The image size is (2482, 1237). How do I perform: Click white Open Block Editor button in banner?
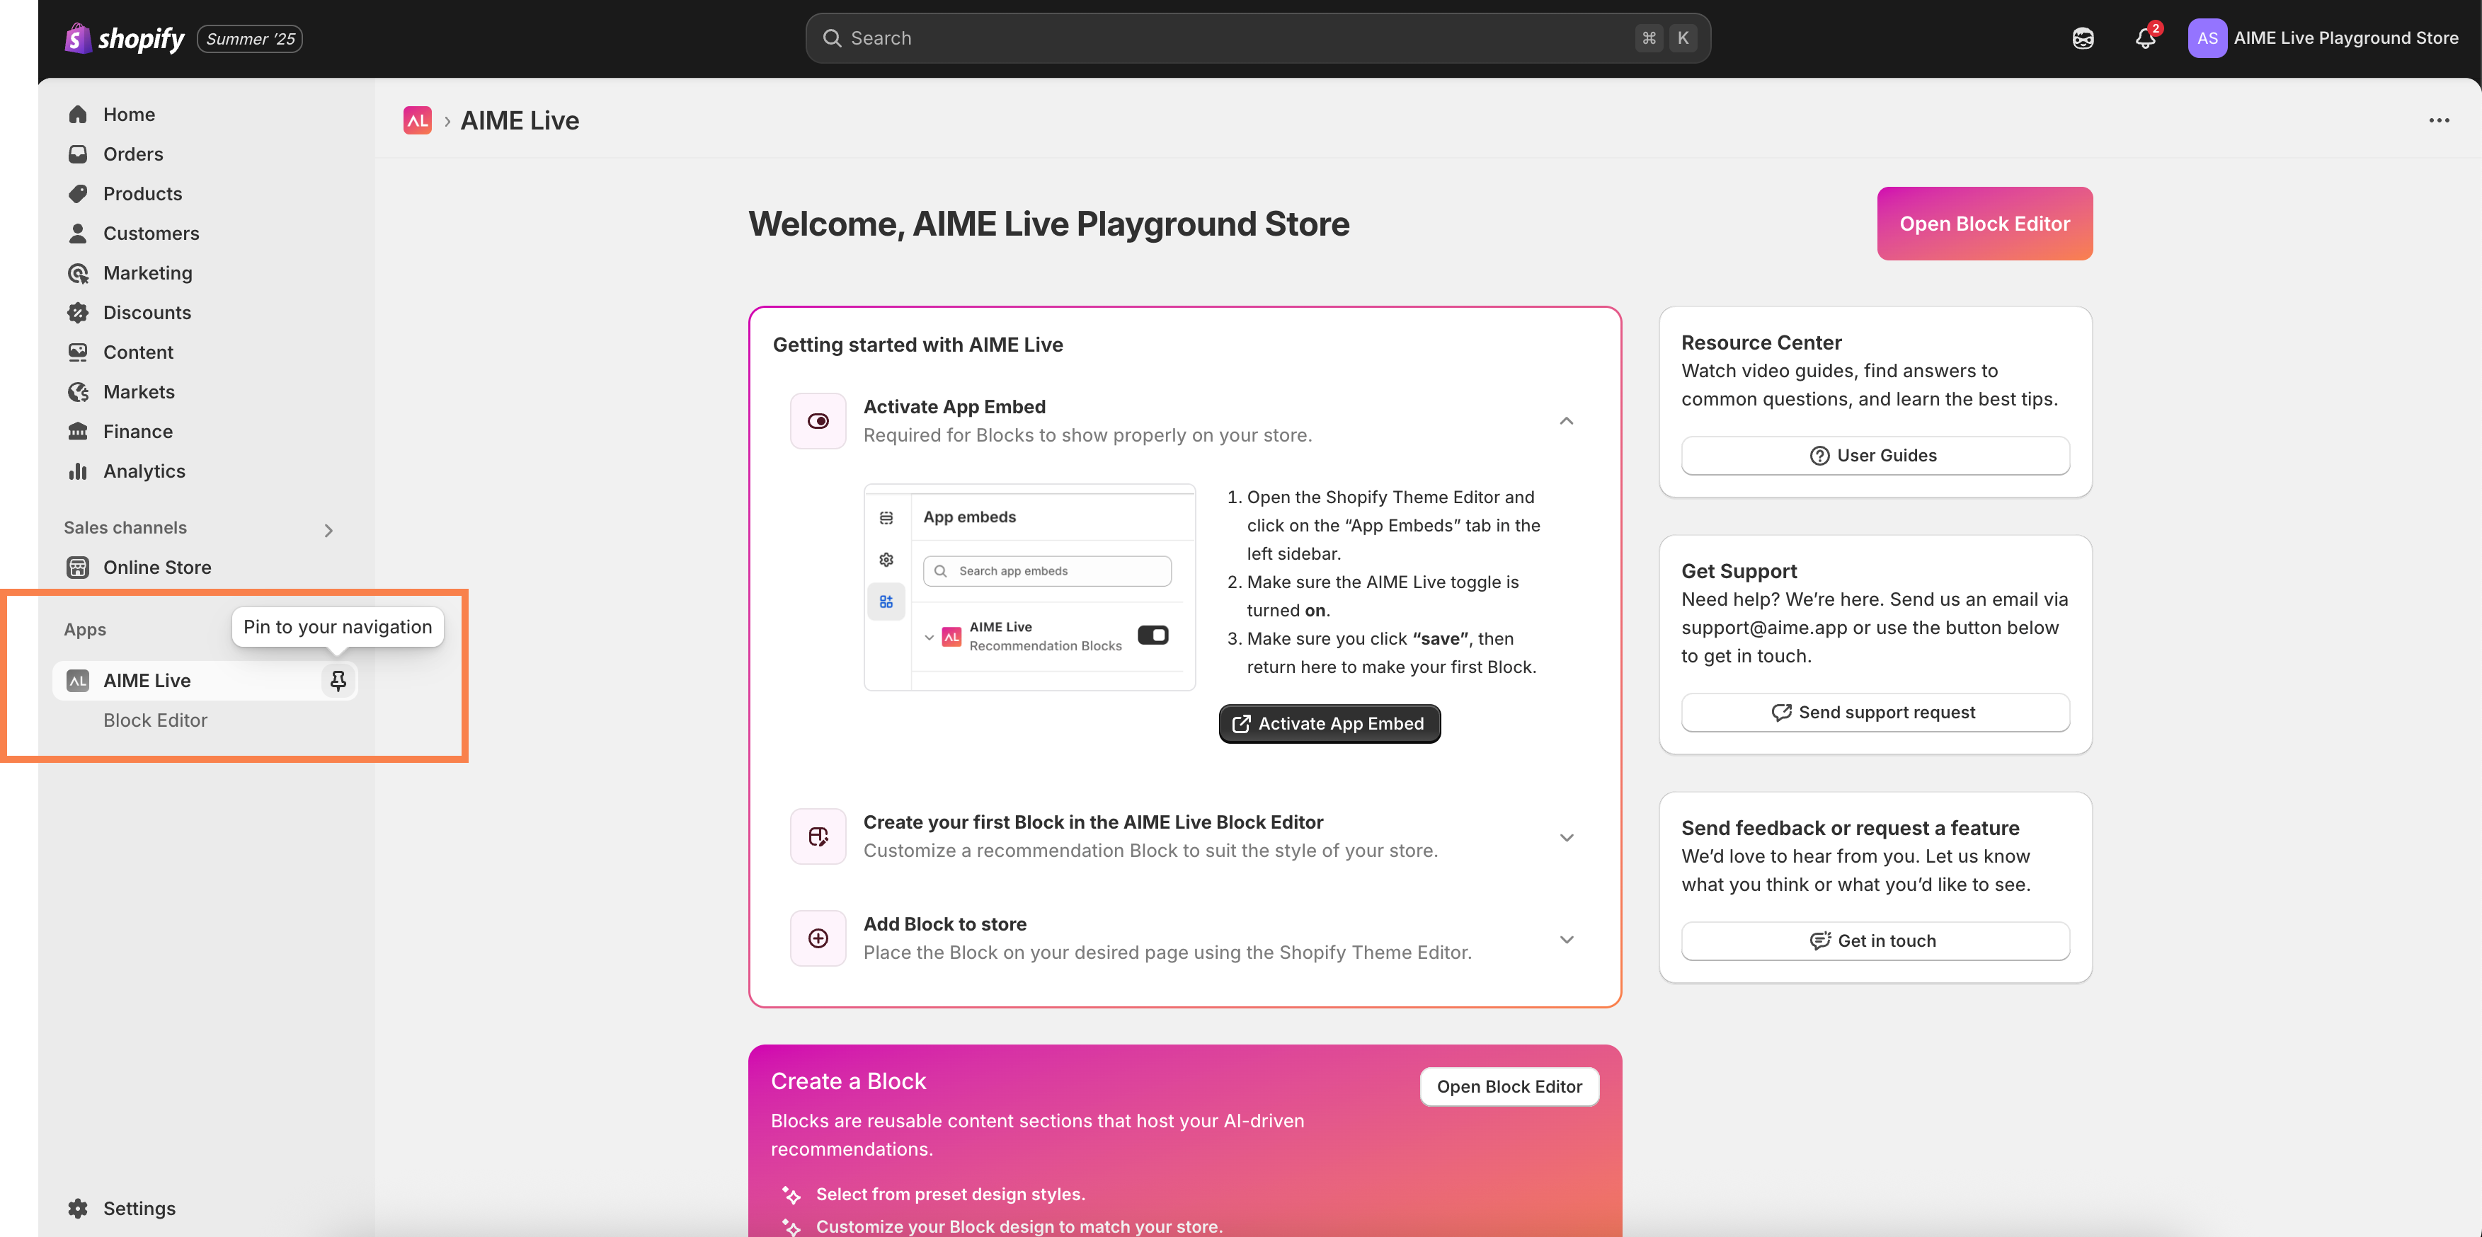pyautogui.click(x=1509, y=1087)
